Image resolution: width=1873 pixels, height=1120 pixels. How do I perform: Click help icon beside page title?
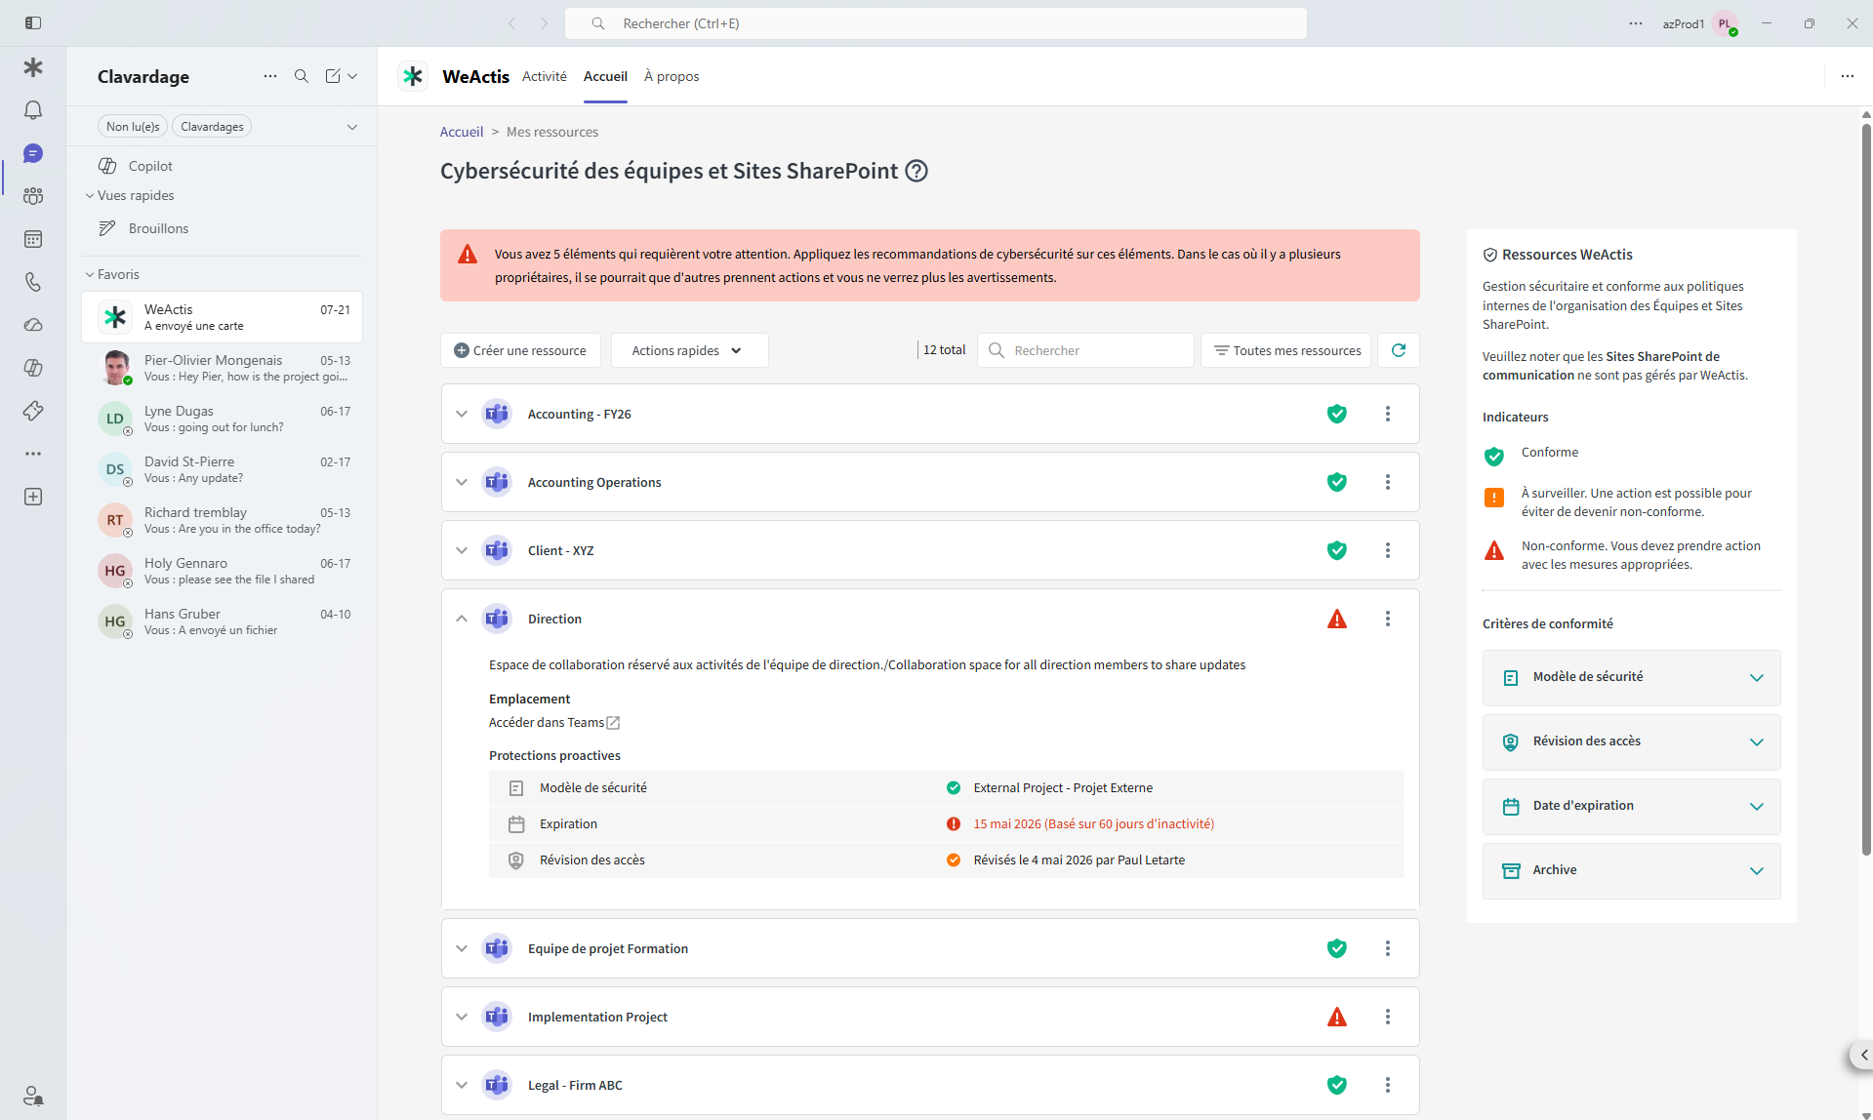click(x=916, y=171)
